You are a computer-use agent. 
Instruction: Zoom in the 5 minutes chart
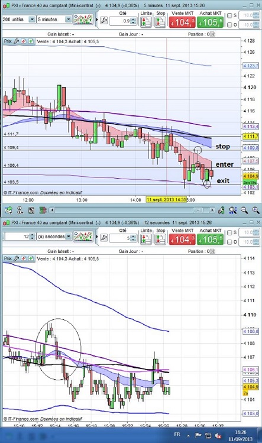[x=255, y=210]
